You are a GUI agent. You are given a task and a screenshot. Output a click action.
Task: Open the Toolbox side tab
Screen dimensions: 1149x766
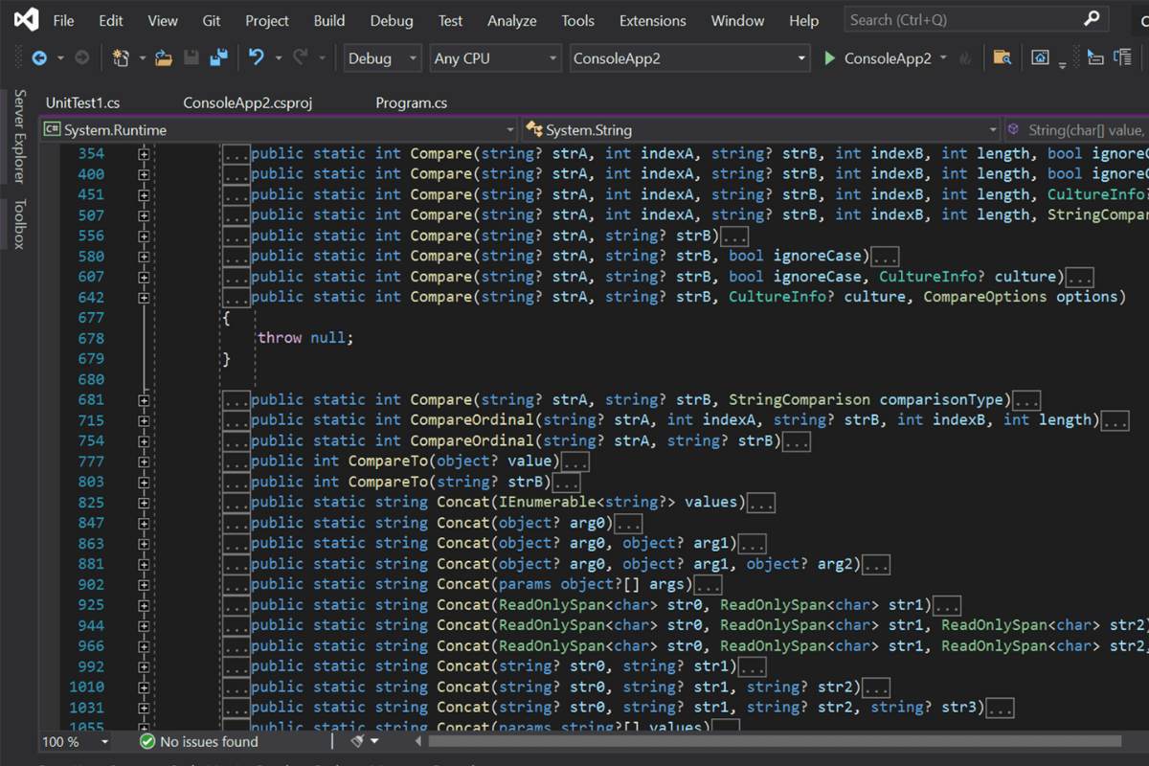tap(19, 224)
